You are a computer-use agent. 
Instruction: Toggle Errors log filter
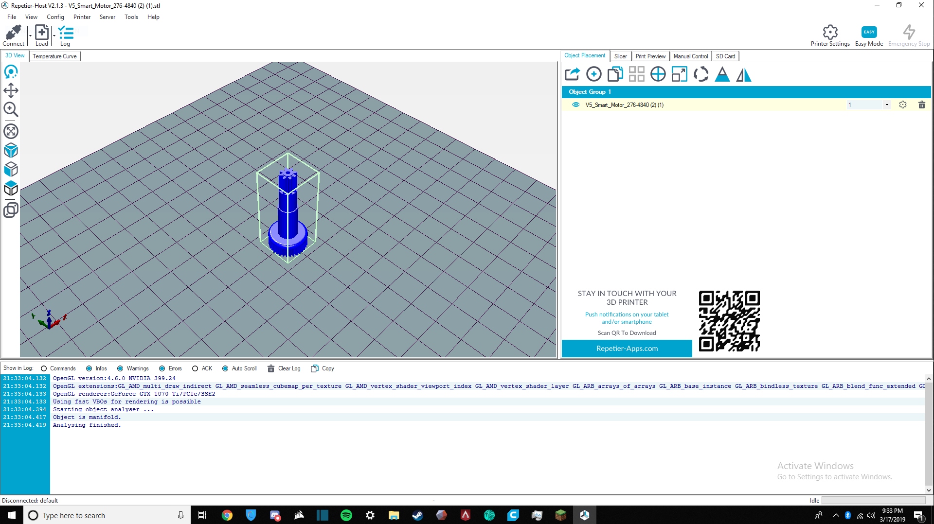click(x=162, y=368)
